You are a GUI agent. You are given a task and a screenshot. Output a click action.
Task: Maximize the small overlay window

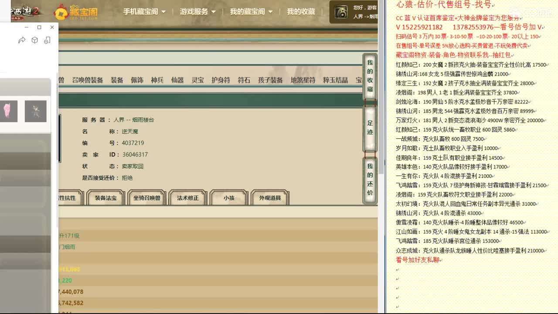[x=39, y=27]
